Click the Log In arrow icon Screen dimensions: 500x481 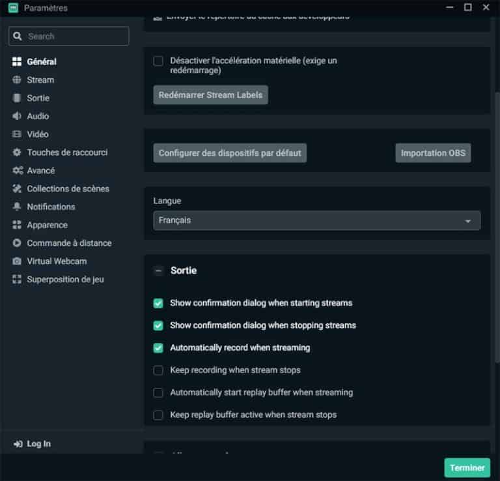(18, 444)
